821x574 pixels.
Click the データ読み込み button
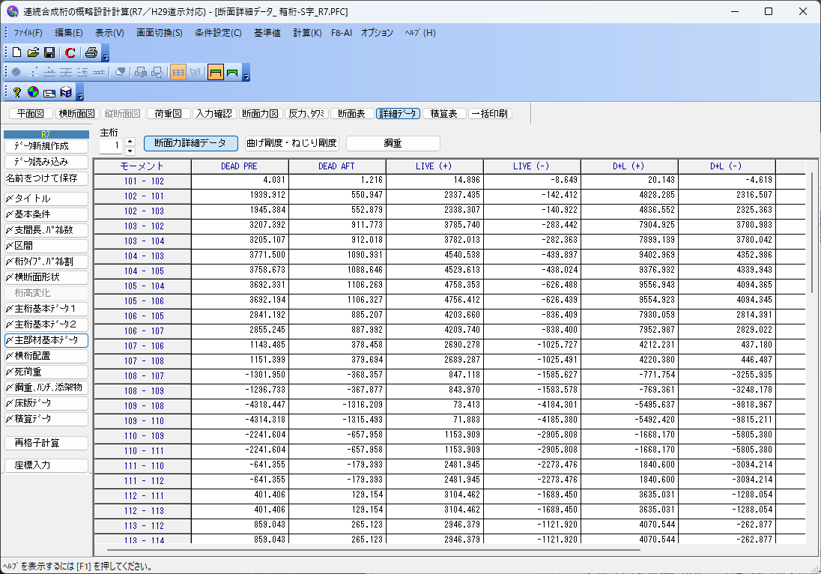point(46,162)
